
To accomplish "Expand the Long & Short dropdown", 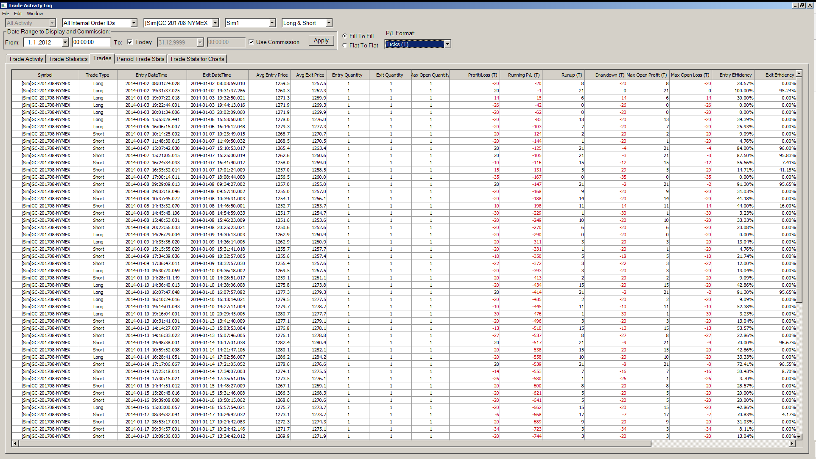I will tap(329, 23).
